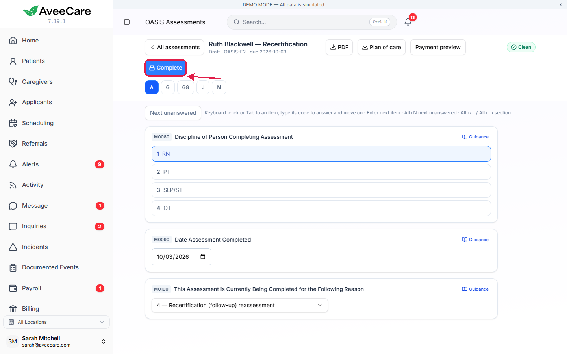Image resolution: width=567 pixels, height=354 pixels.
Task: Toggle the sidebar panel icon
Action: pyautogui.click(x=127, y=22)
